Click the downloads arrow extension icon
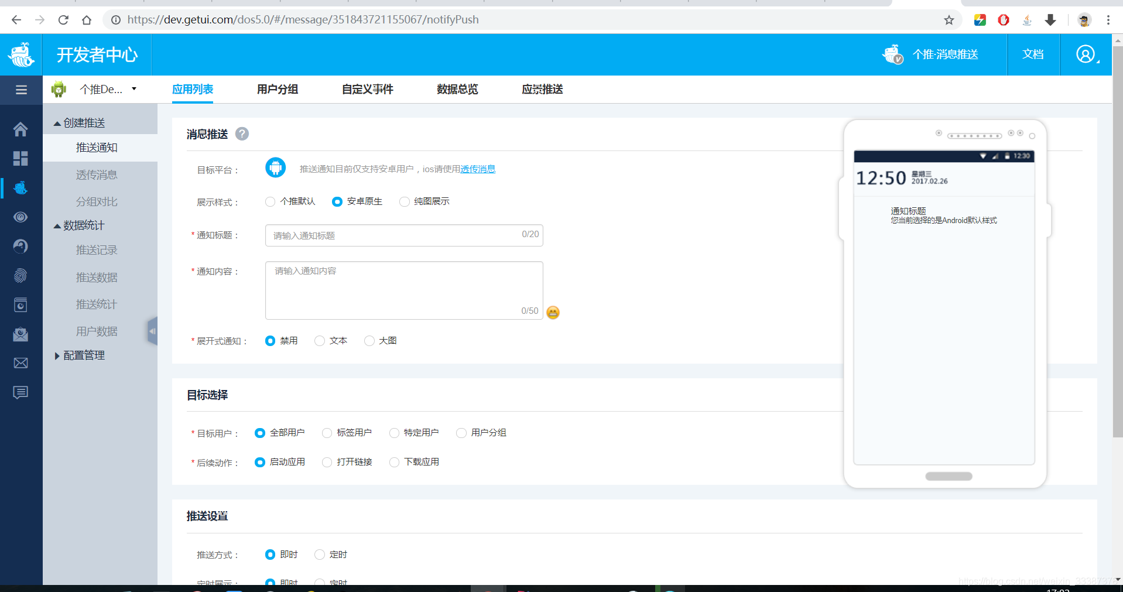 coord(1050,20)
